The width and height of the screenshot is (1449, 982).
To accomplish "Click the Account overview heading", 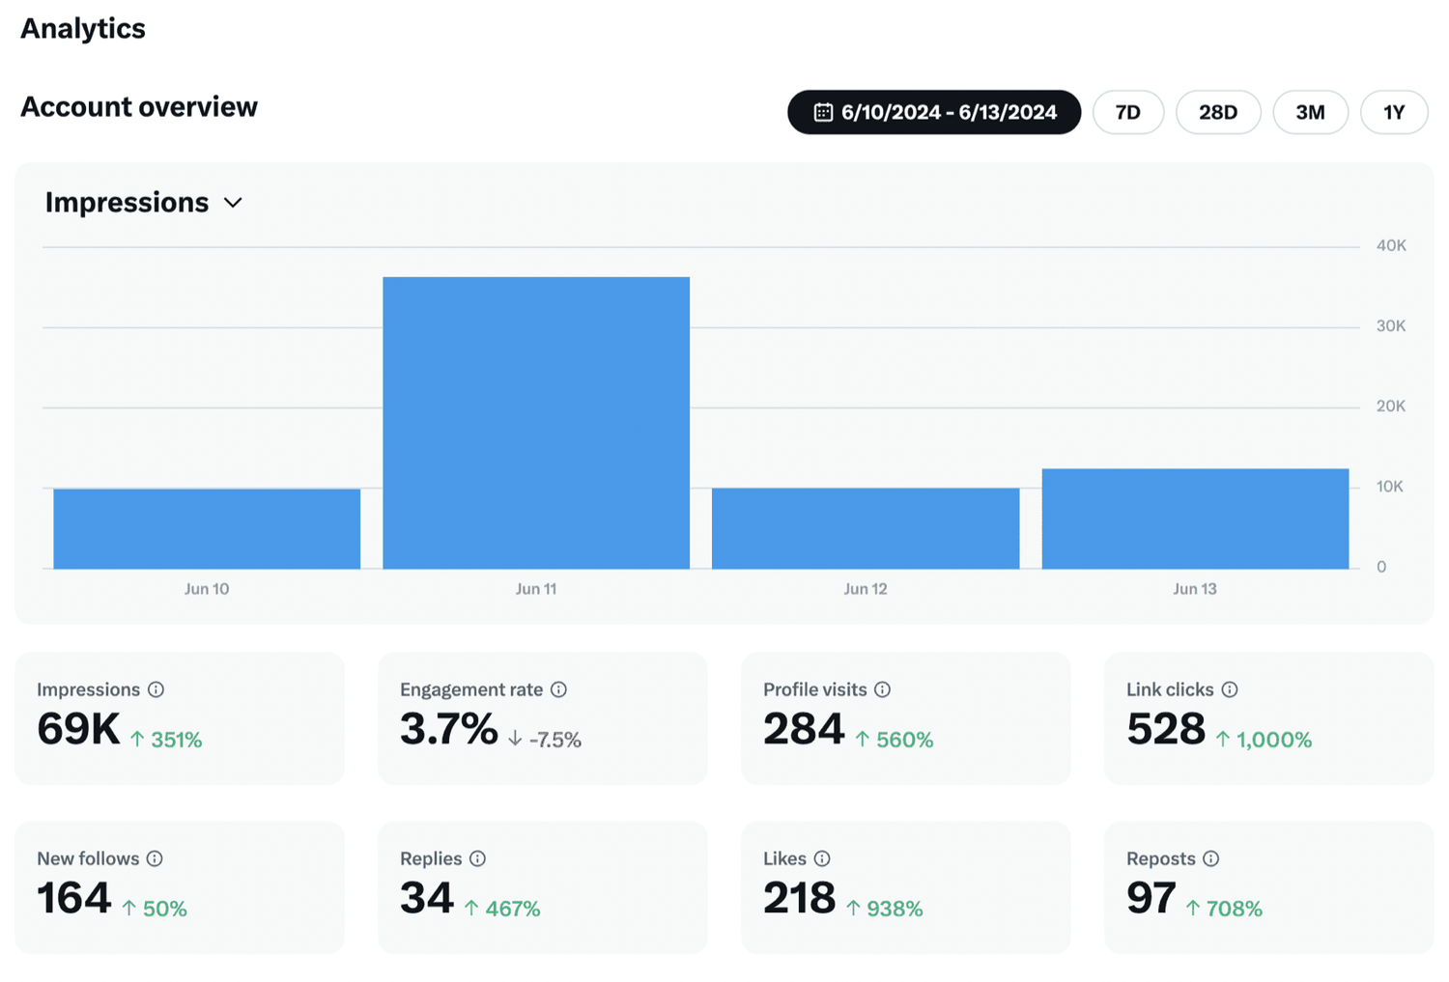I will coord(139,107).
